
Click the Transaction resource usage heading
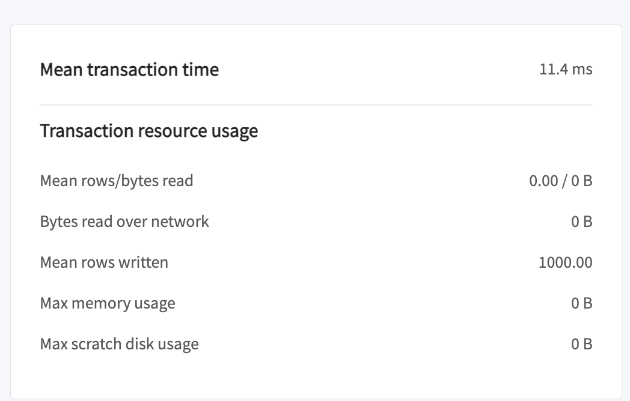click(x=149, y=131)
